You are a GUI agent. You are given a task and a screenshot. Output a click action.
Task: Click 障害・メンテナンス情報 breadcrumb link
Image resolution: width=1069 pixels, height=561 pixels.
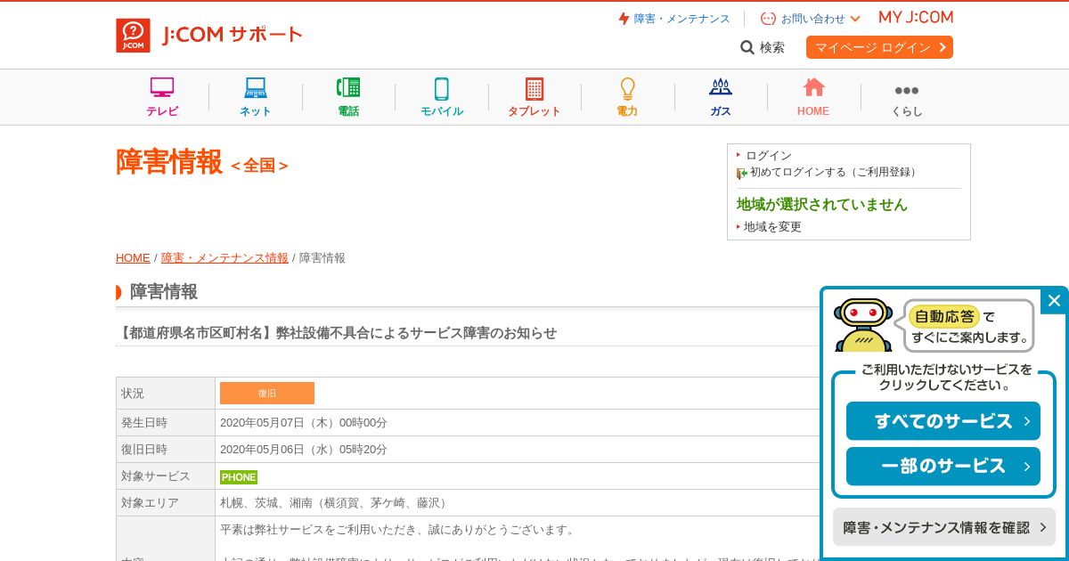click(224, 257)
